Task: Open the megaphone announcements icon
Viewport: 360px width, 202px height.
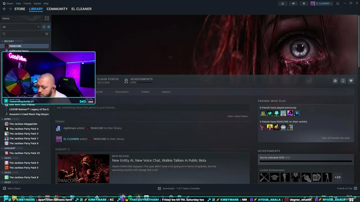Action: [293, 3]
